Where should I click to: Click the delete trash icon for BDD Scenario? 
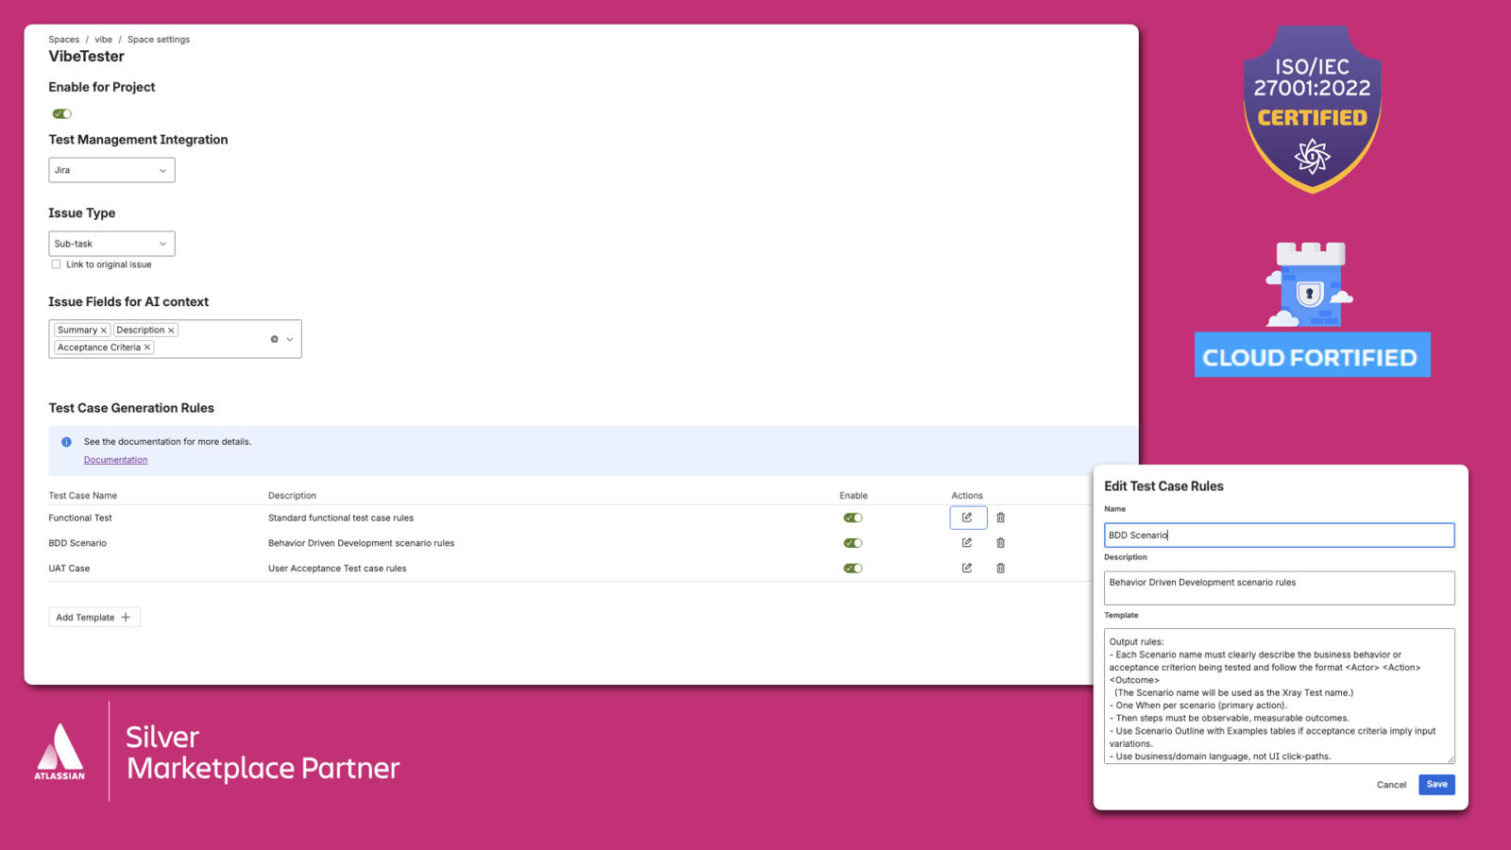click(1000, 543)
